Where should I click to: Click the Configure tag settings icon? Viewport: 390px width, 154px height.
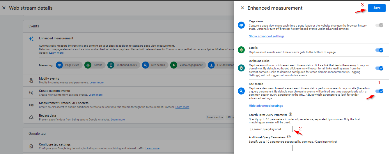pyautogui.click(x=31, y=146)
